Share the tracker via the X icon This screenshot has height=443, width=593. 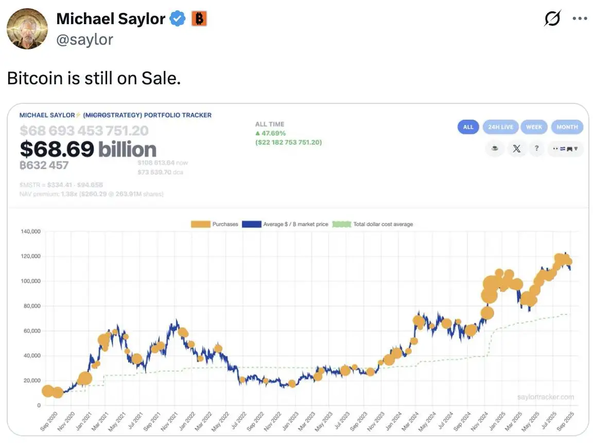tap(516, 149)
